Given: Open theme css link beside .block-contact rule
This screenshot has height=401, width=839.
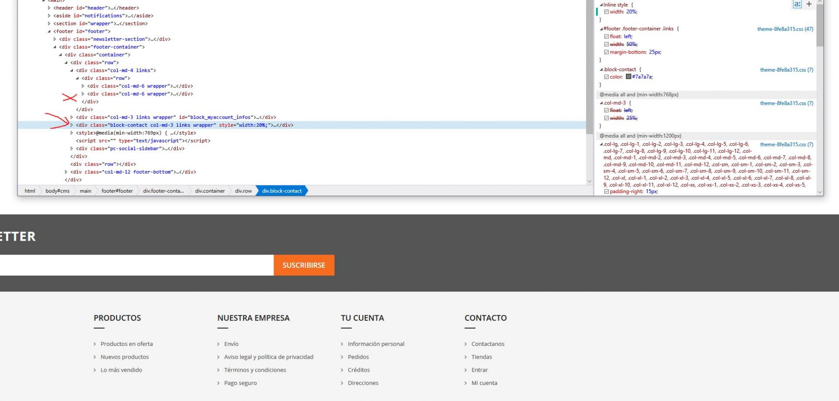Looking at the screenshot, I should 787,70.
